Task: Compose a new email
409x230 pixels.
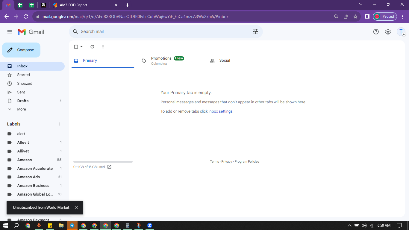Action: click(21, 50)
